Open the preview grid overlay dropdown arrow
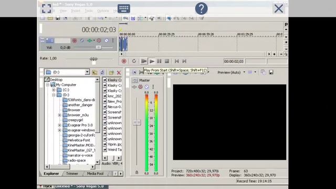 (x=255, y=72)
